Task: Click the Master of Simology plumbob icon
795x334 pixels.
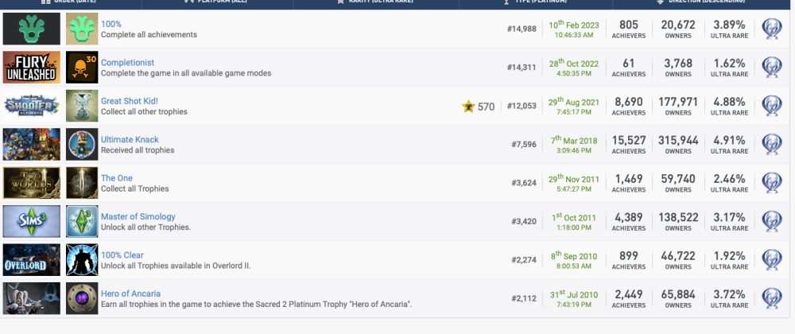Action: [82, 221]
